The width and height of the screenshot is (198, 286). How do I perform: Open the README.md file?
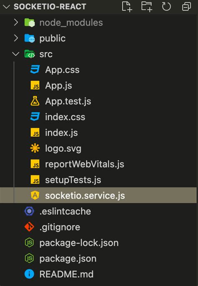pos(66,274)
